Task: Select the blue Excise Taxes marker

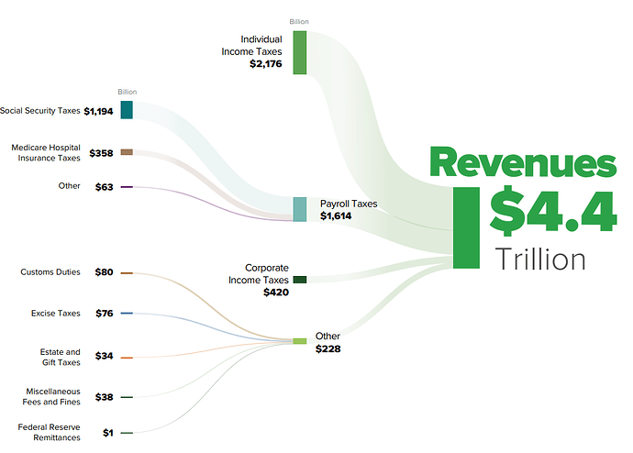Action: [127, 313]
